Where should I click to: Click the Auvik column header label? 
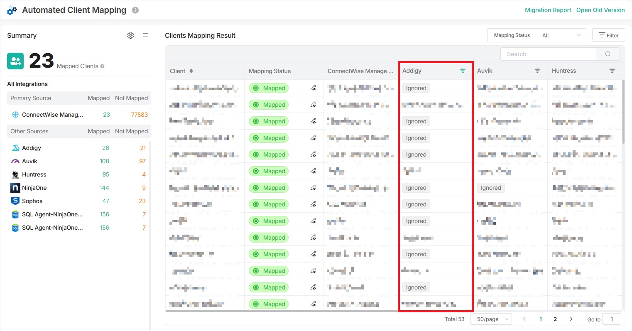(485, 71)
